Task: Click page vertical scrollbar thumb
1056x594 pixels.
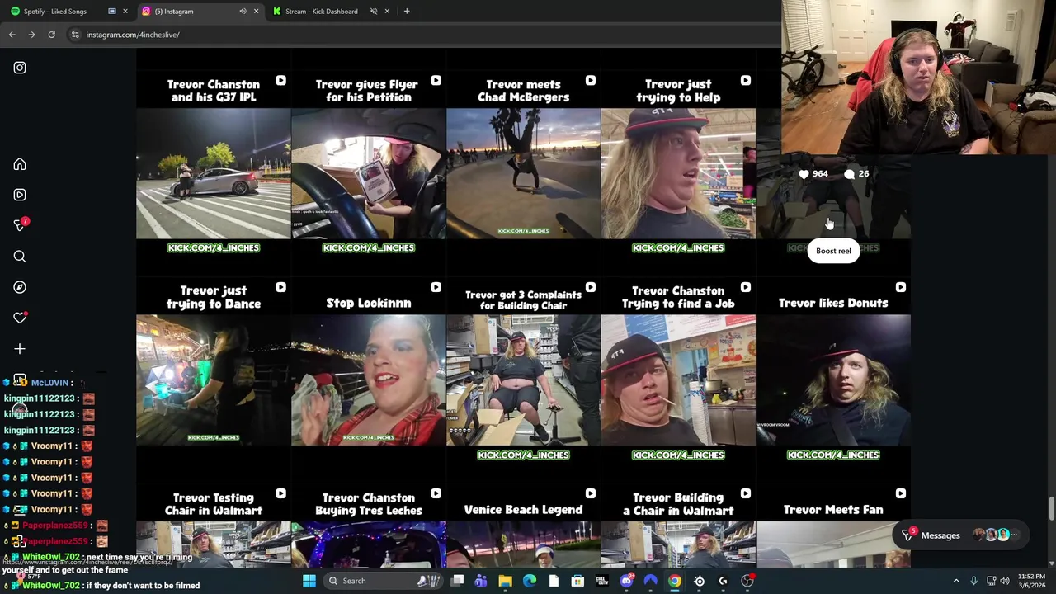Action: click(1051, 509)
